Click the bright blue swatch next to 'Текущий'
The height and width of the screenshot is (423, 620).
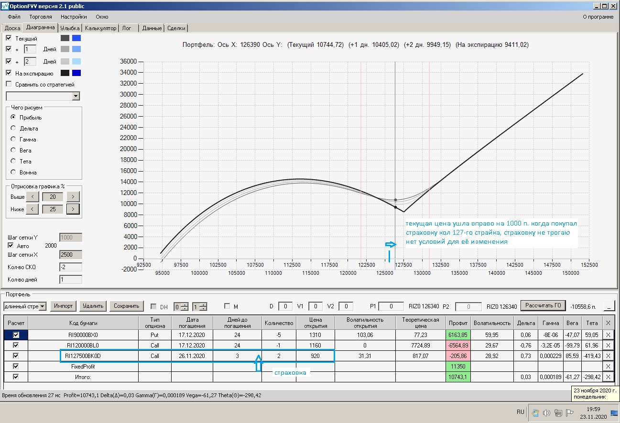coord(76,38)
